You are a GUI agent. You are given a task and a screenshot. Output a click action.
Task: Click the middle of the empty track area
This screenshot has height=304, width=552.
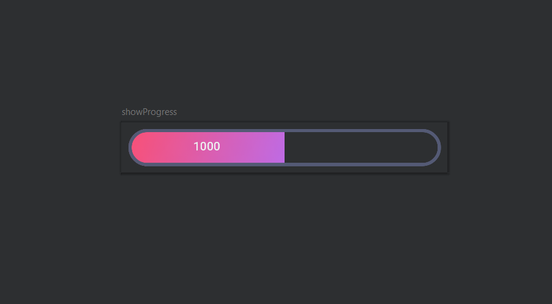pos(361,147)
